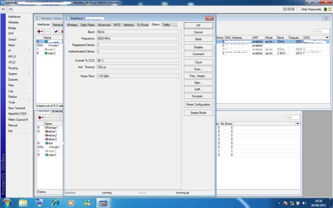Viewport: 333px width, 208px height.
Task: Click the Find box in the lower Interface List
Action: tap(292, 117)
